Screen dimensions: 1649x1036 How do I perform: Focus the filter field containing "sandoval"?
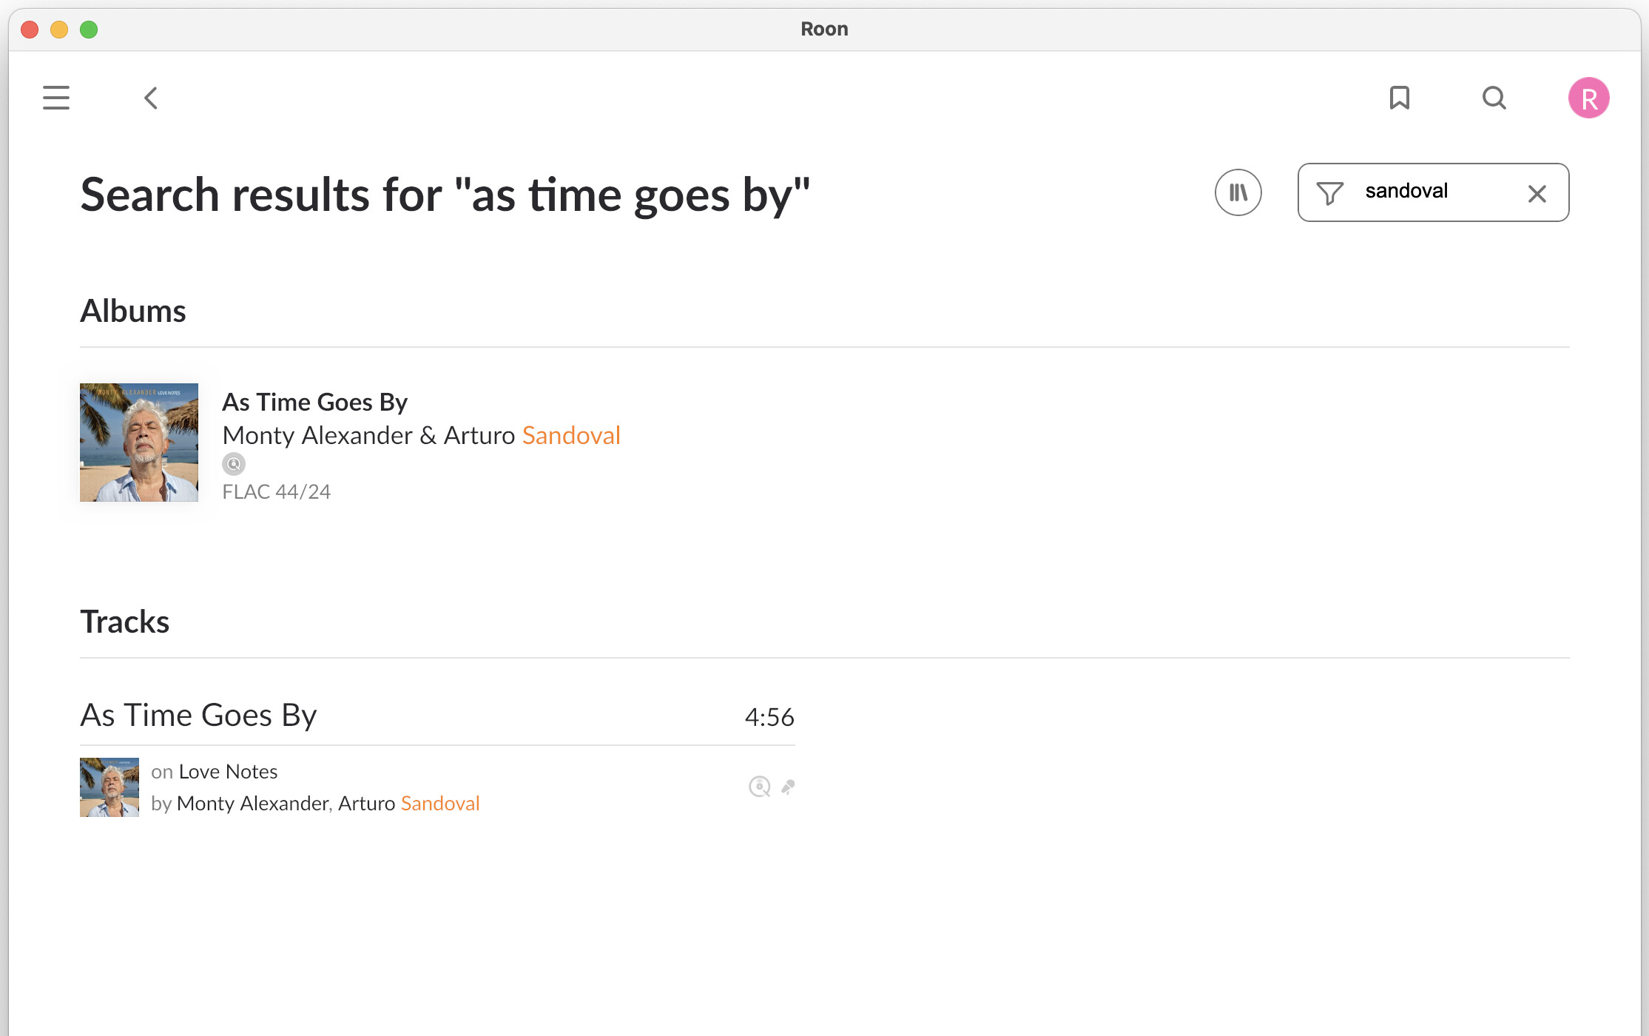tap(1435, 192)
